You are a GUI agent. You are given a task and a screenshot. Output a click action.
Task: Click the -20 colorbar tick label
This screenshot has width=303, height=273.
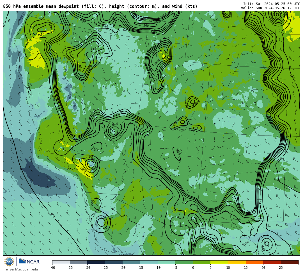(122, 268)
